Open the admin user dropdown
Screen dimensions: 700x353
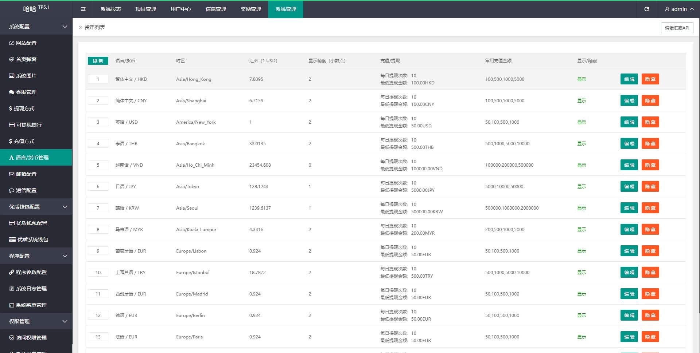click(679, 9)
